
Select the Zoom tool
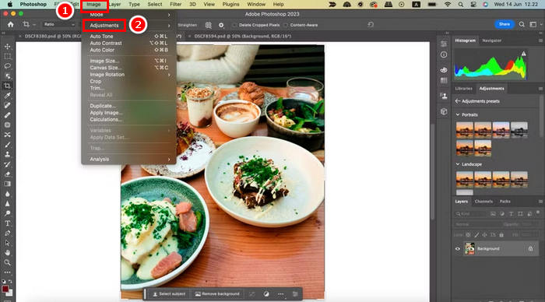[7, 262]
